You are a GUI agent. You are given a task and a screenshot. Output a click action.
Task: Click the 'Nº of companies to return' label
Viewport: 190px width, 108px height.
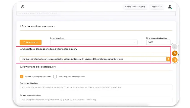click(x=157, y=38)
